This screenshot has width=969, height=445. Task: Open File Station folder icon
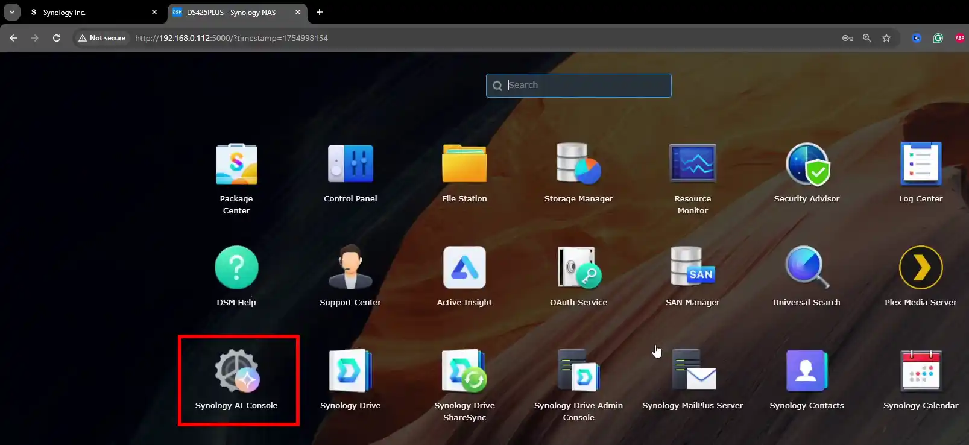(x=464, y=164)
